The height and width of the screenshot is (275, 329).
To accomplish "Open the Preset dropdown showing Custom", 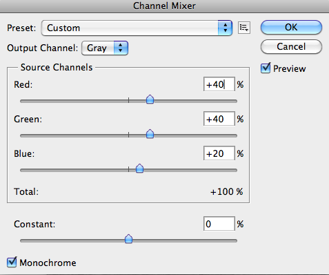I will point(137,28).
